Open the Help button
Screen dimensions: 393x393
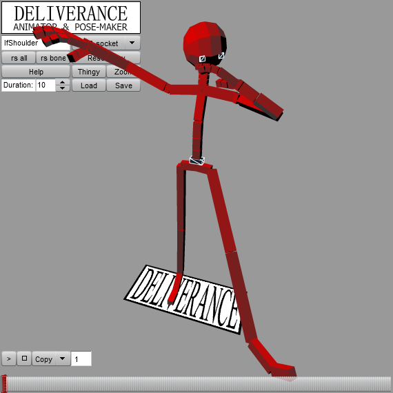point(36,72)
